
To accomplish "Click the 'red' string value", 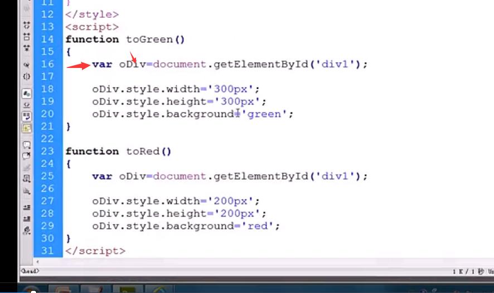I will [x=258, y=226].
